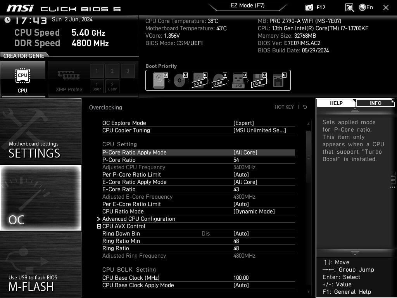Edit the Ring Ratio Min value
Screen dimensions: 397x298
click(236, 241)
